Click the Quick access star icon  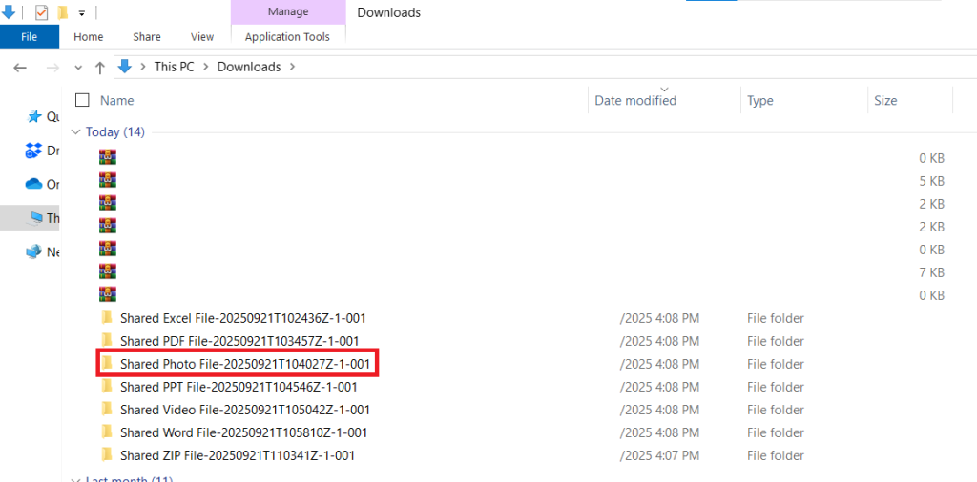34,116
